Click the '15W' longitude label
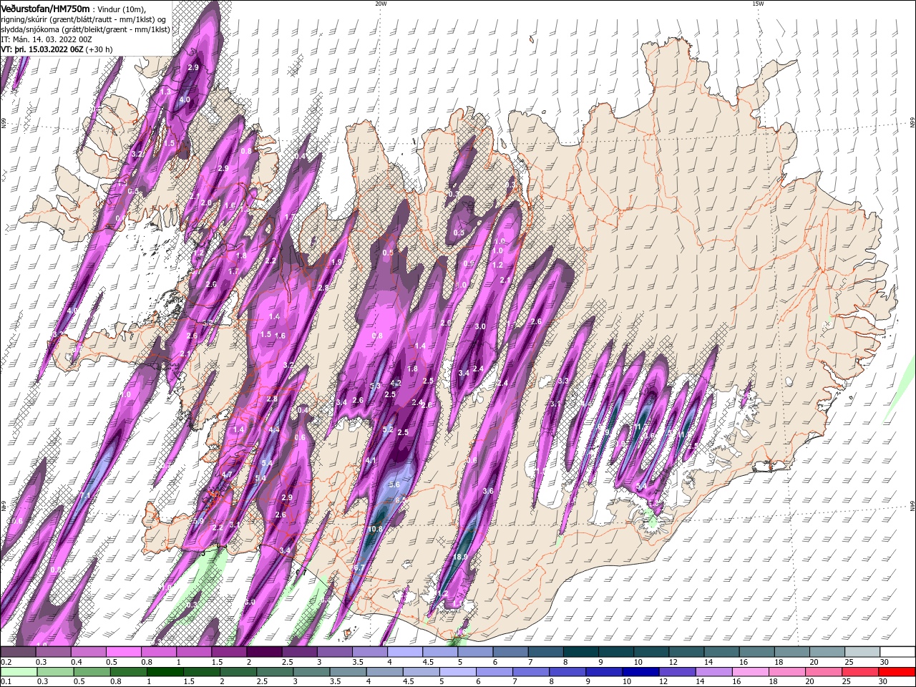 [758, 4]
